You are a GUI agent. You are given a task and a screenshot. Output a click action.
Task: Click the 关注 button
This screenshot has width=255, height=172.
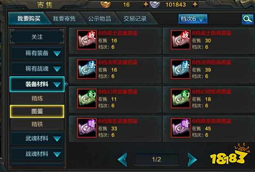(x=37, y=37)
